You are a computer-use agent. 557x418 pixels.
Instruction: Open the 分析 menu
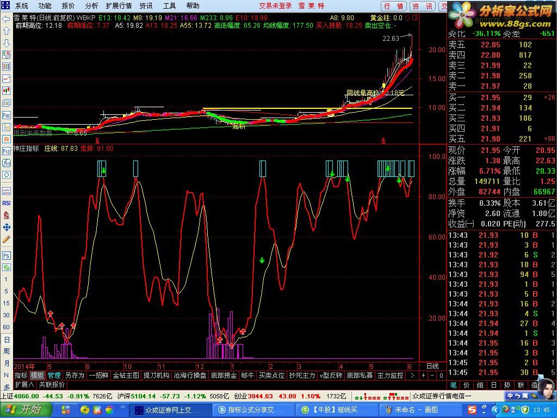[x=91, y=6]
